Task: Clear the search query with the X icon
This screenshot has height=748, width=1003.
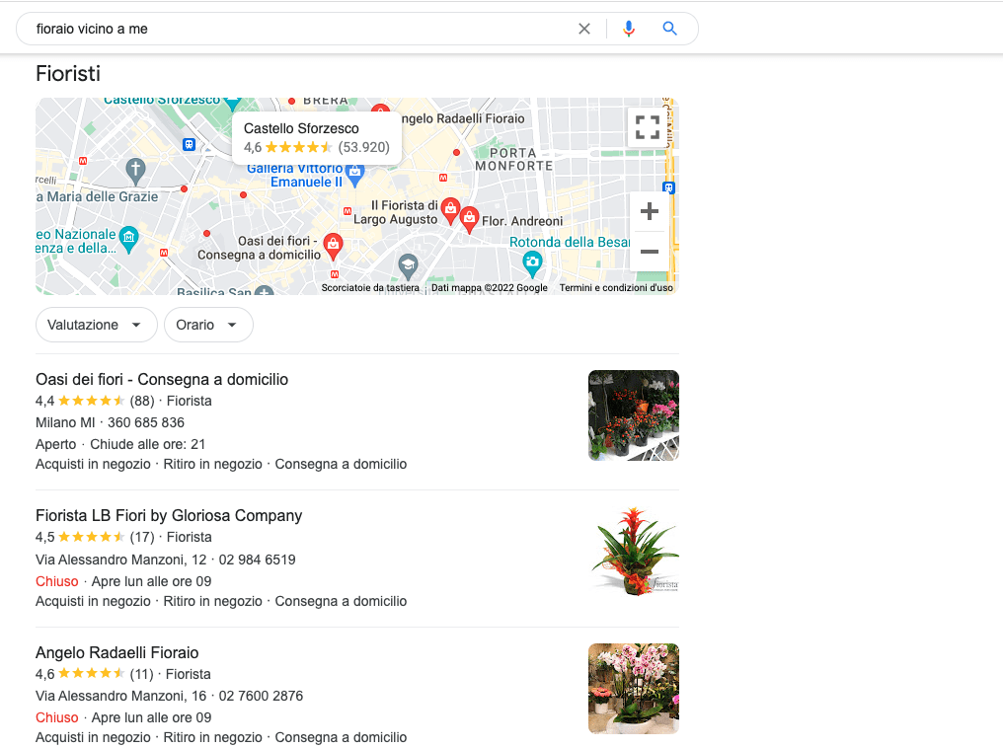Action: click(x=584, y=29)
